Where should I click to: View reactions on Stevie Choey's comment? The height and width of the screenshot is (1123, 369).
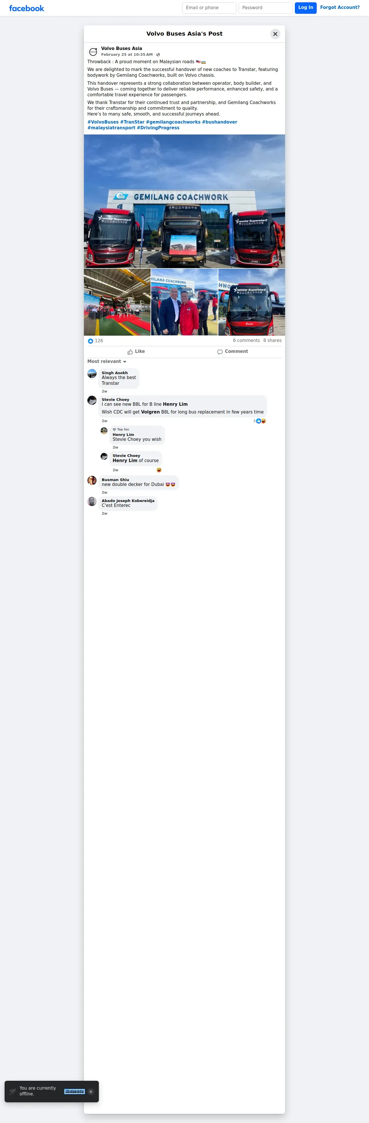pyautogui.click(x=260, y=421)
